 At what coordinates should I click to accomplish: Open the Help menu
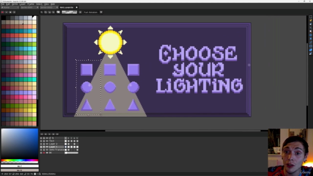point(53,4)
